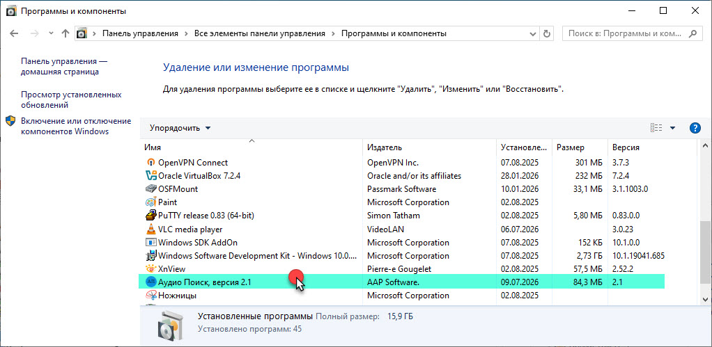712x347 pixels.
Task: Click the search magnifier icon
Action: click(693, 33)
